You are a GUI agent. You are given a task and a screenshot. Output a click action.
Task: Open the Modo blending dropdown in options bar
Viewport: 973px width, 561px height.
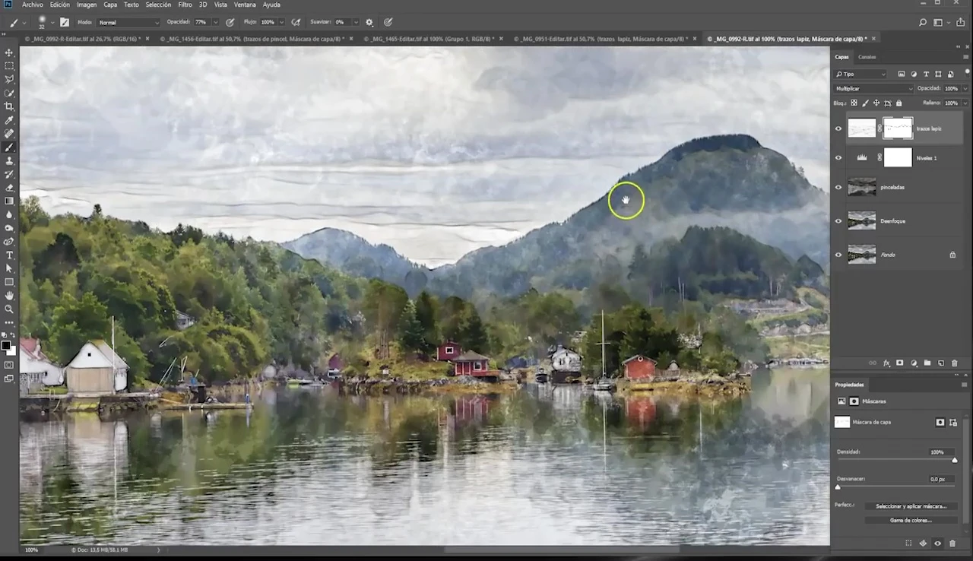pyautogui.click(x=128, y=23)
